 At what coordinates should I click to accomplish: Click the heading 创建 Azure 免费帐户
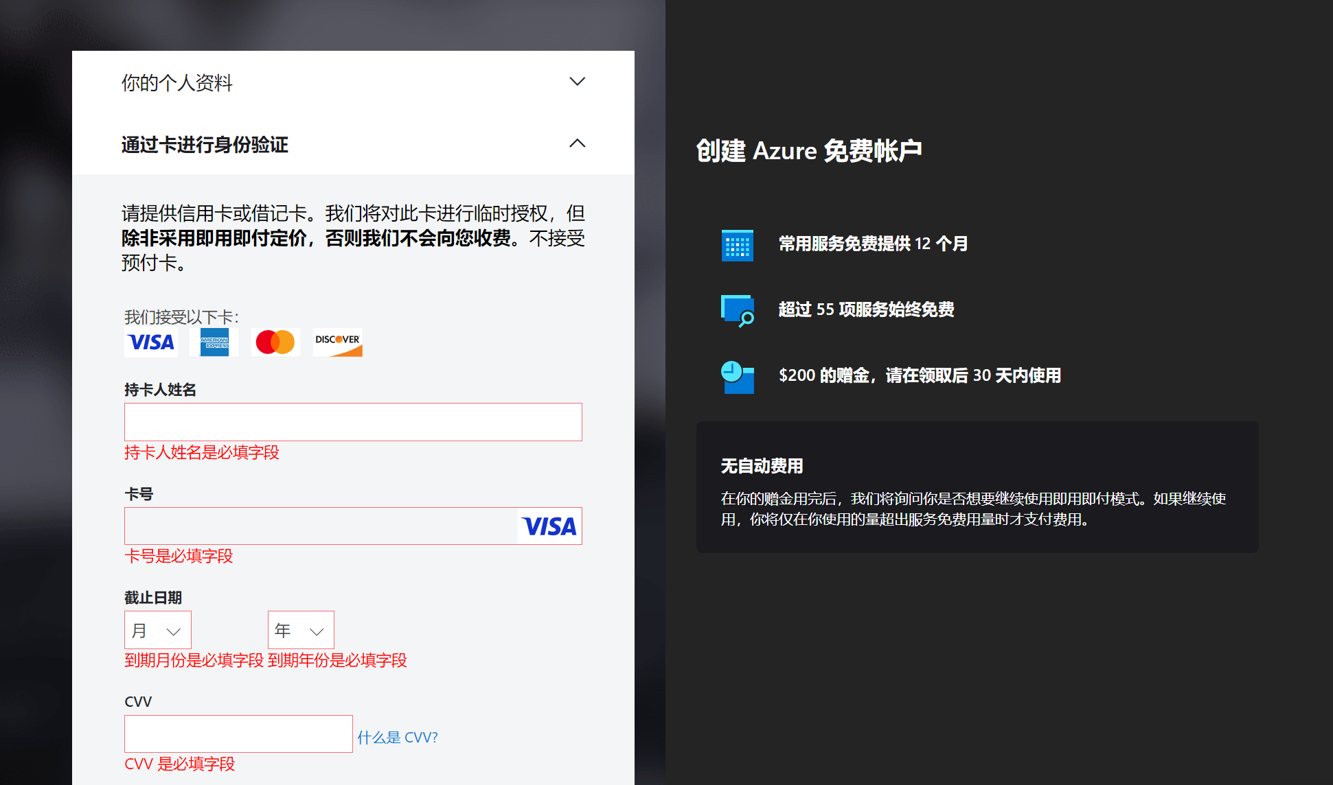[809, 151]
